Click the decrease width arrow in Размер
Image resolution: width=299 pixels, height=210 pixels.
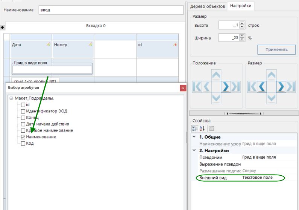tap(262, 87)
